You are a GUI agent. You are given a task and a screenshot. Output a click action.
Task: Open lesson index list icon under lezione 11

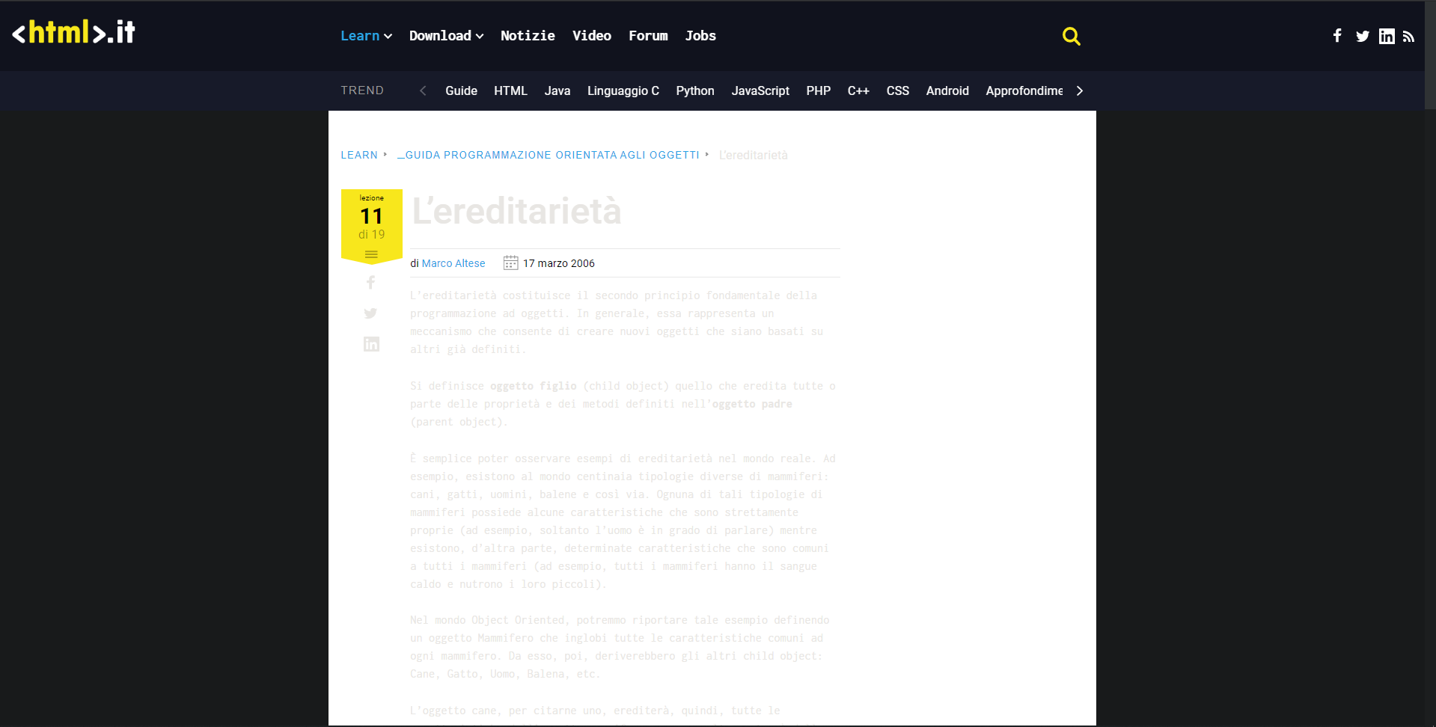371,255
